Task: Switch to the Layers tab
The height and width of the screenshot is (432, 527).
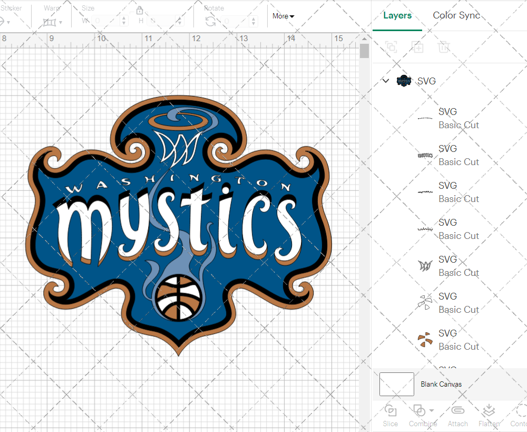Action: (x=397, y=15)
